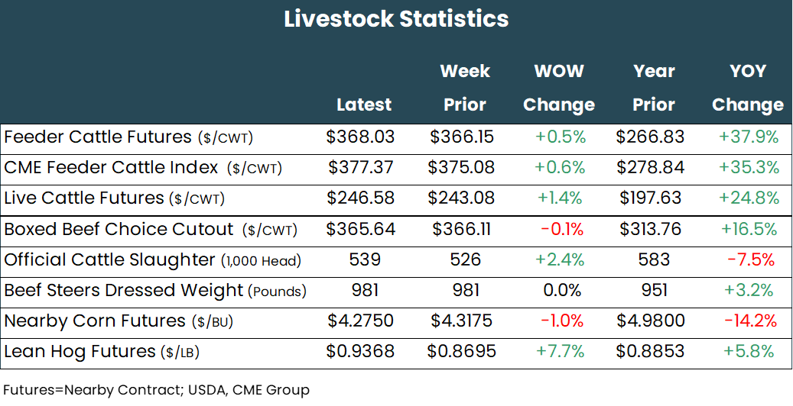Select the +37.9% YOY change cell
The width and height of the screenshot is (793, 406).
(748, 137)
